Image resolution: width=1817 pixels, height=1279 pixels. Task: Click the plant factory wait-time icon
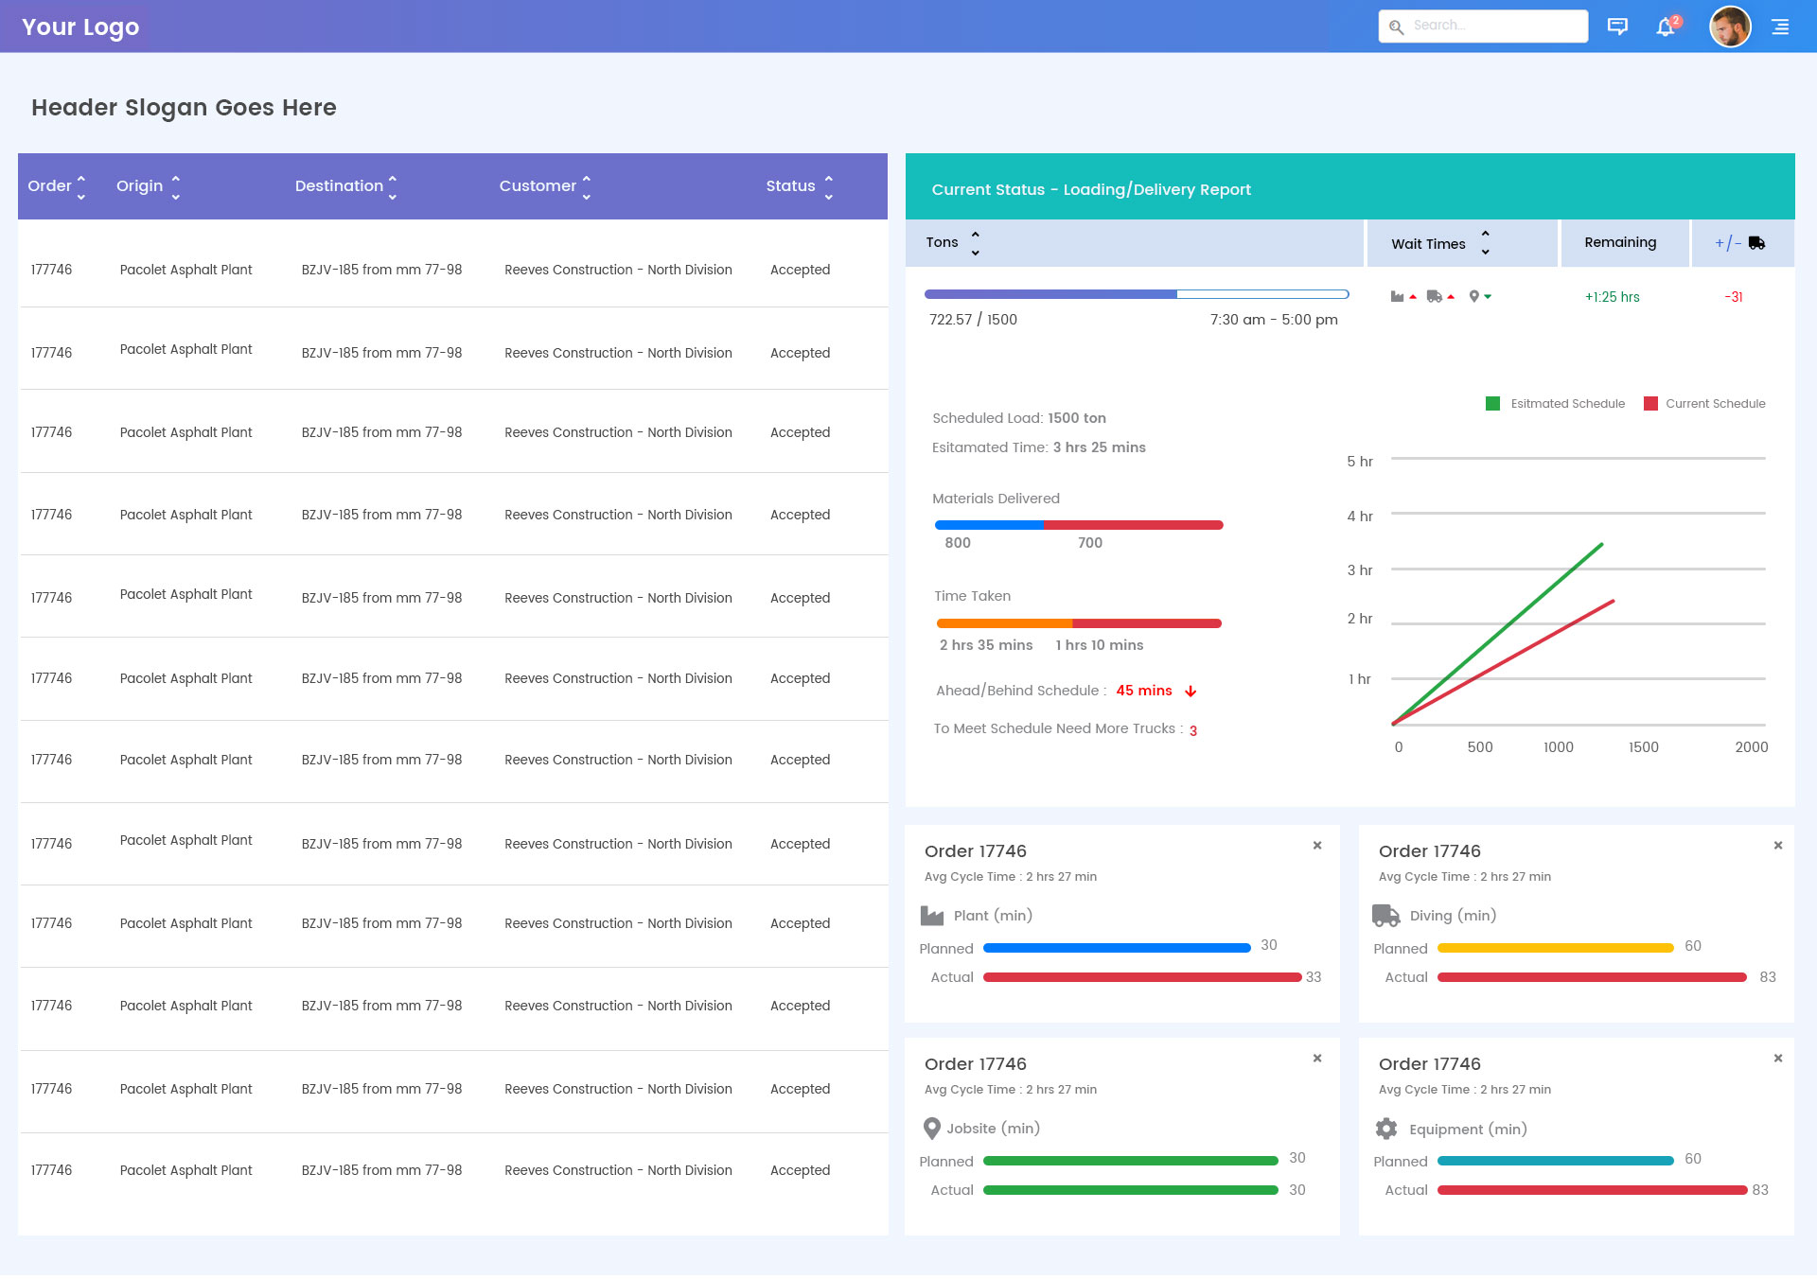click(x=1397, y=297)
